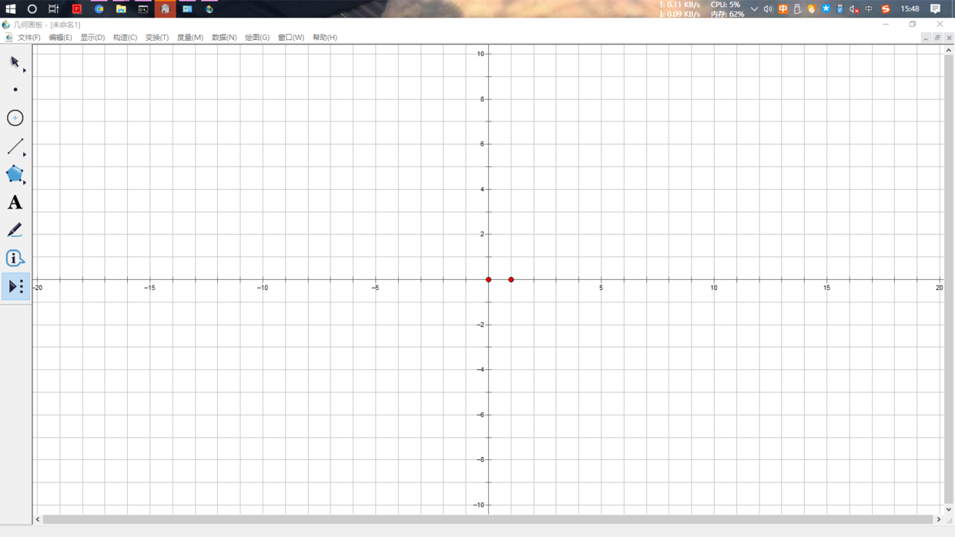Screen dimensions: 955x537
Task: Click the scroll left arrow
Action: click(x=38, y=519)
